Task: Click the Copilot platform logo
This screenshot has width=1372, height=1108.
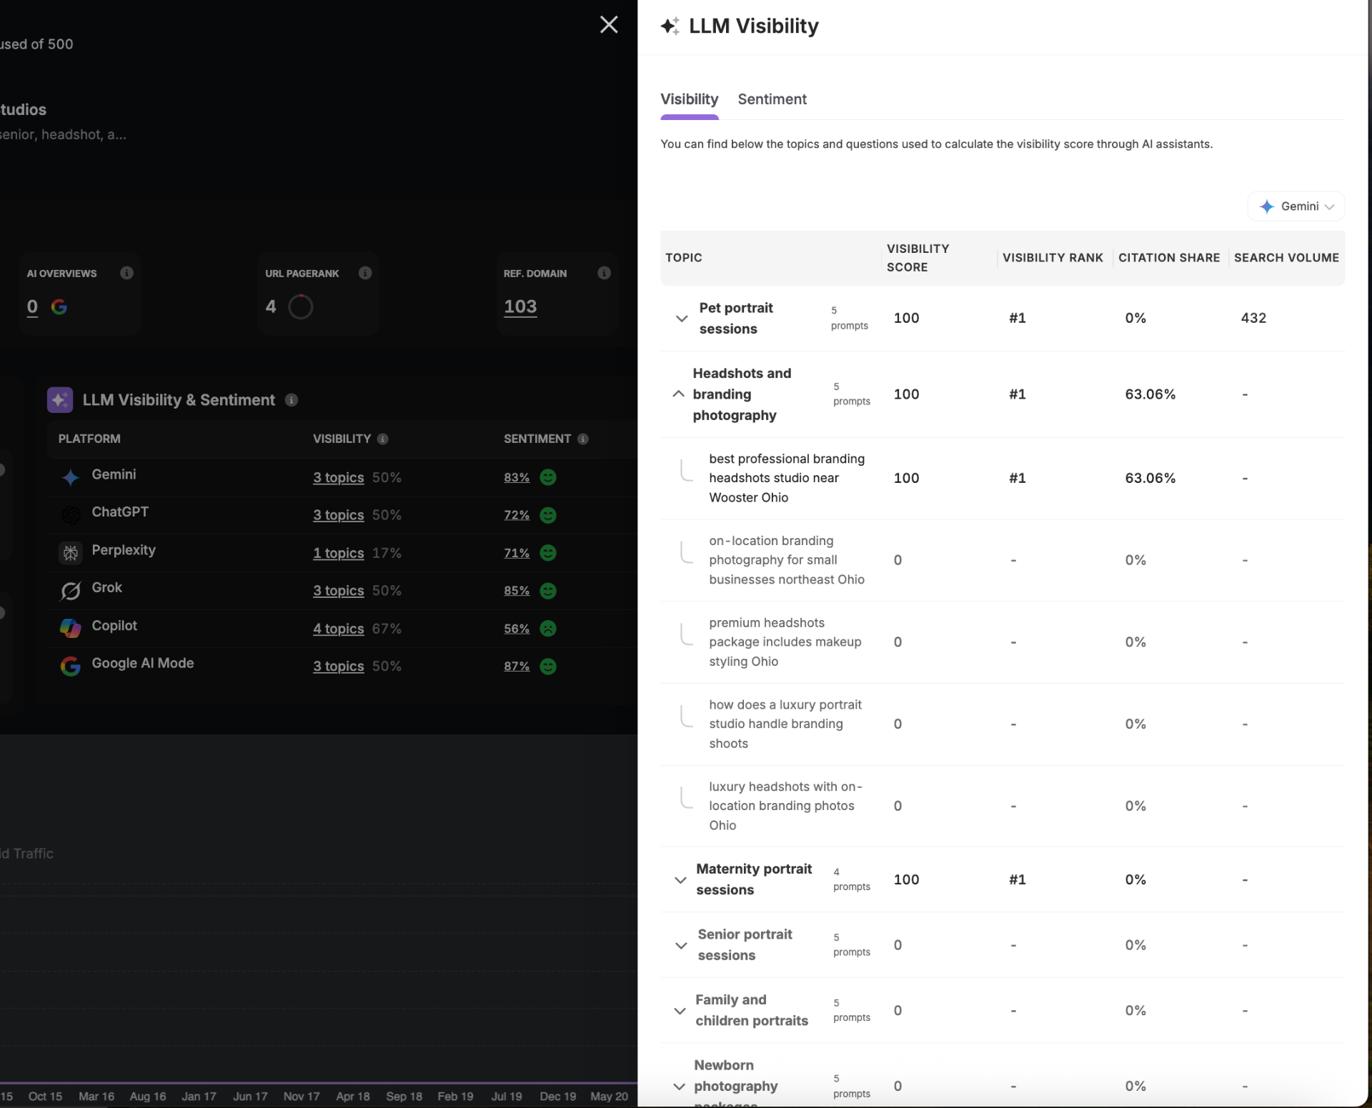Action: [x=69, y=629]
